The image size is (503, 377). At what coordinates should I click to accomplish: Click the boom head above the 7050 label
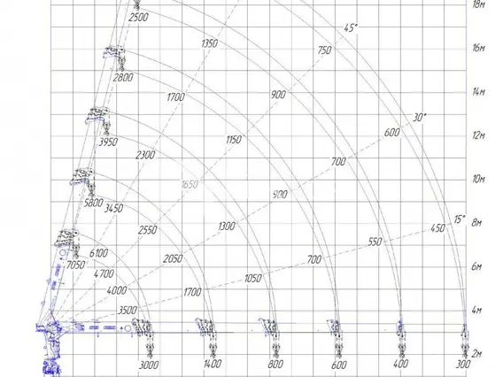pos(66,237)
